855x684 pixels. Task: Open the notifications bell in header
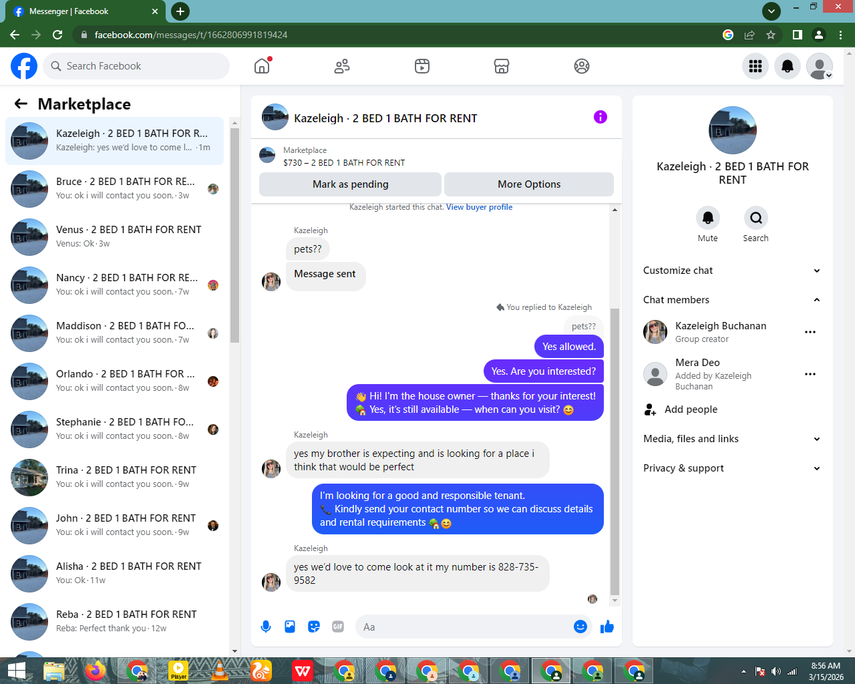point(788,66)
